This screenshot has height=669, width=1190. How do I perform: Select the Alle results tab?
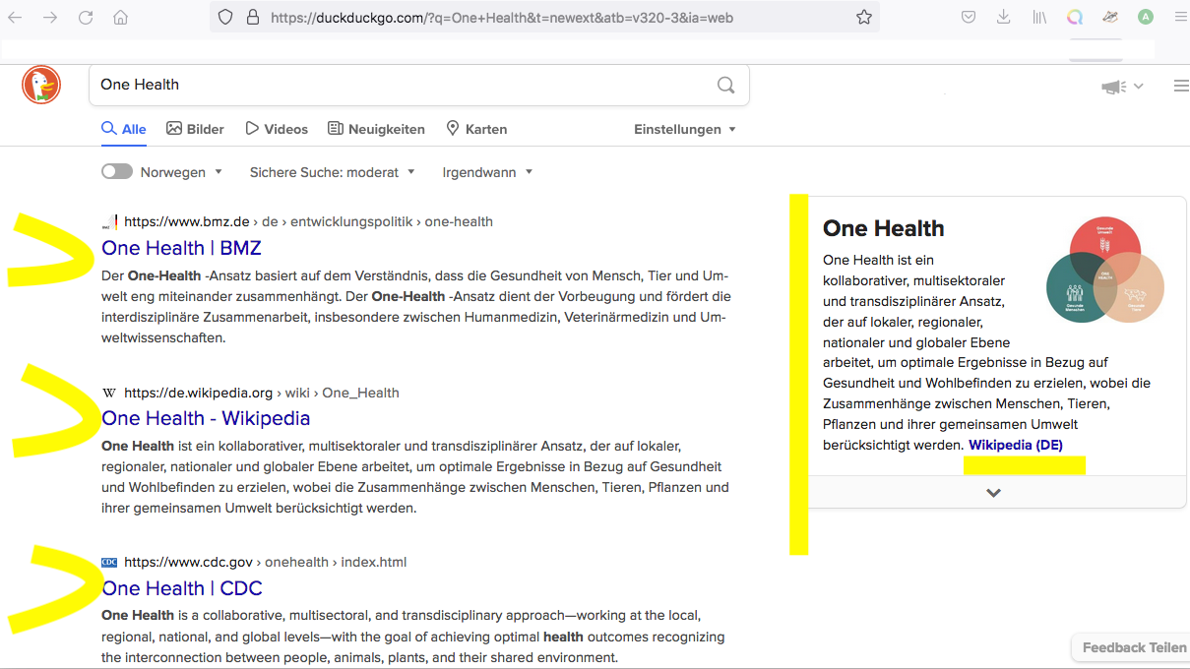tap(124, 129)
